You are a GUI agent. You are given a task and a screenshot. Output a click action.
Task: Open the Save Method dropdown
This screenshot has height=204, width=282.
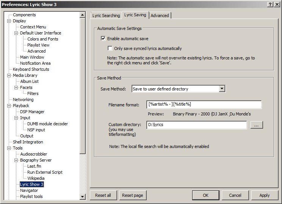222,89
